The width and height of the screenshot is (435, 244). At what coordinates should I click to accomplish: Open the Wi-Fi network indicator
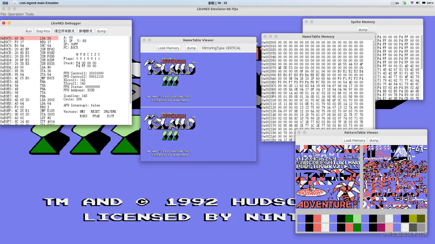click(412, 3)
